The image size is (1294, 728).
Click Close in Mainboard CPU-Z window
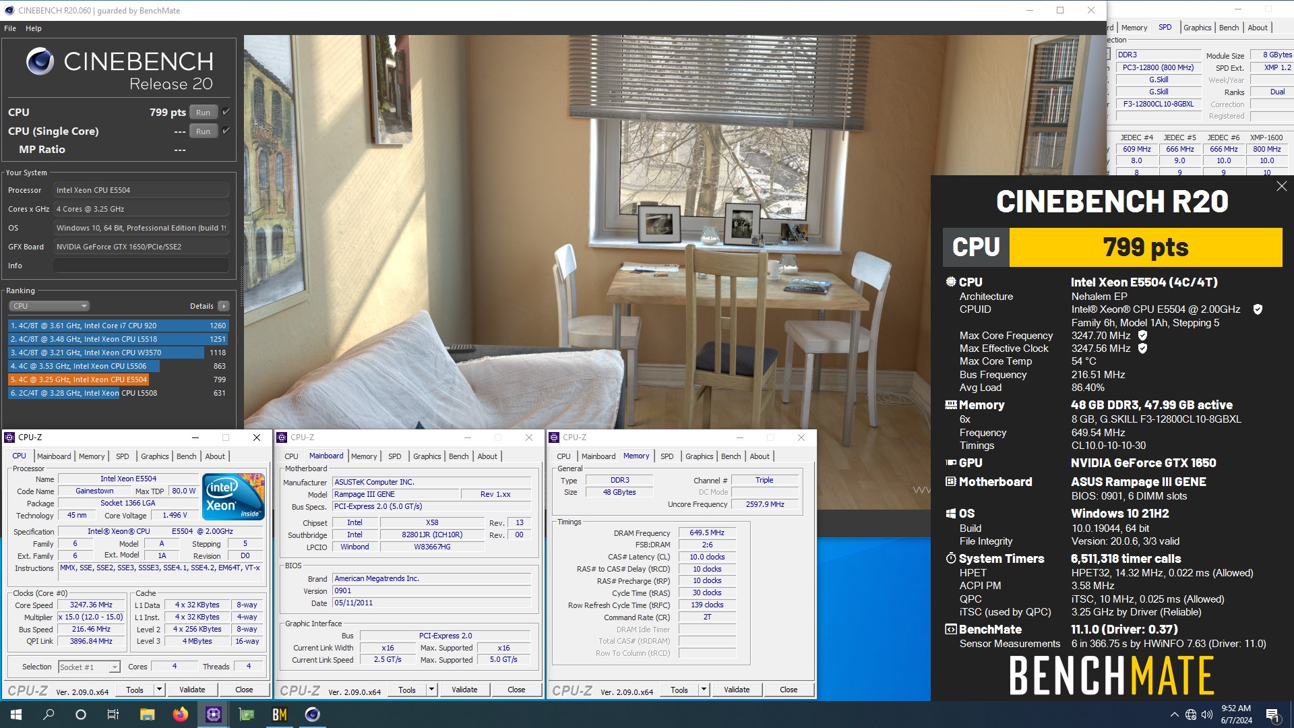[x=516, y=690]
